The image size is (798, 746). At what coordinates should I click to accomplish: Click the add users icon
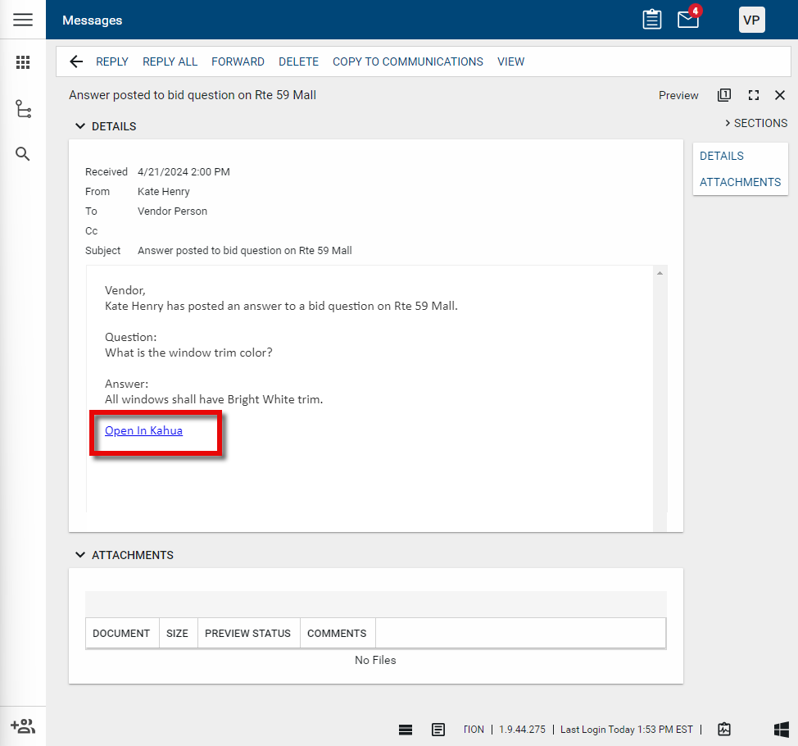pos(23,726)
